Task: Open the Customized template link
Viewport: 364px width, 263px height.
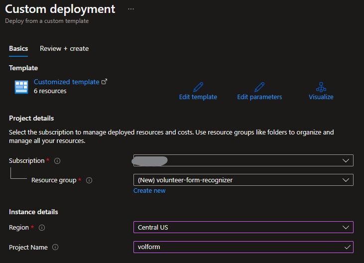Action: 66,82
